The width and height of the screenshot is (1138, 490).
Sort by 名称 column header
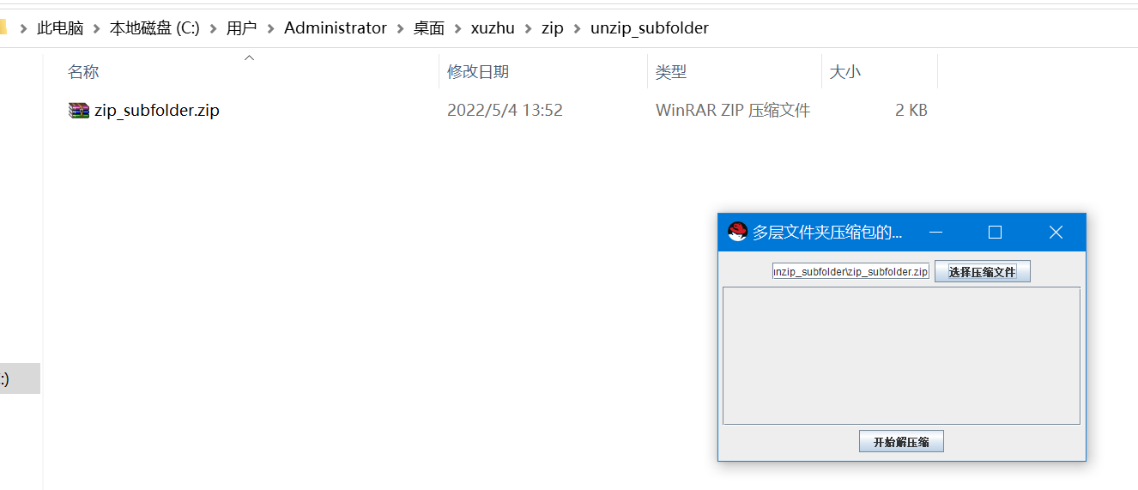point(83,72)
